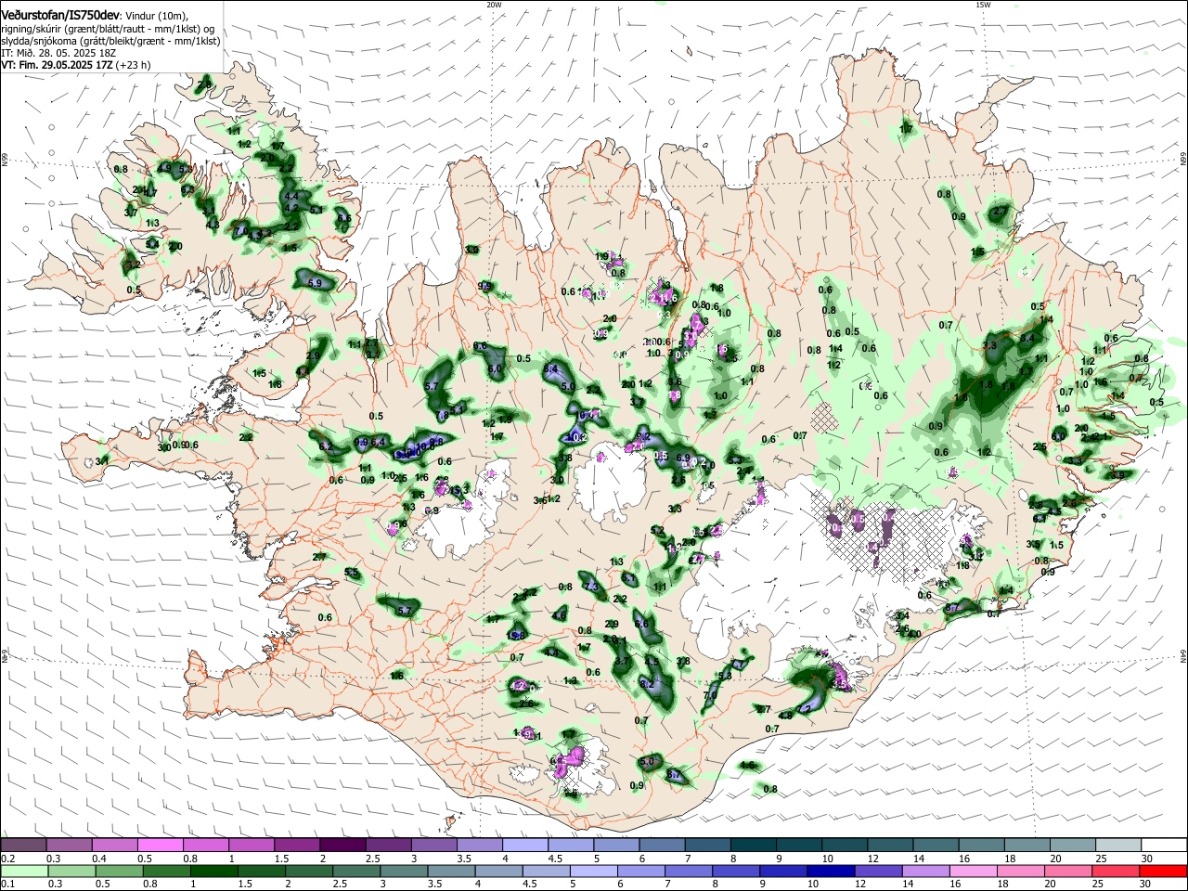Select the bottom-row blue swatch between 8 and 9
1188x891 pixels.
(x=735, y=871)
